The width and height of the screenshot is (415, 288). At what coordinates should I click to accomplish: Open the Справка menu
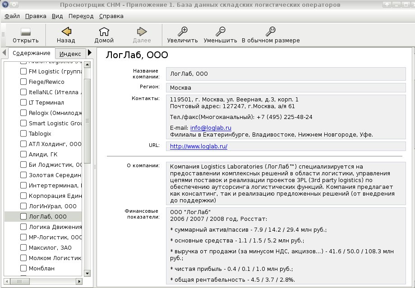pyautogui.click(x=111, y=16)
